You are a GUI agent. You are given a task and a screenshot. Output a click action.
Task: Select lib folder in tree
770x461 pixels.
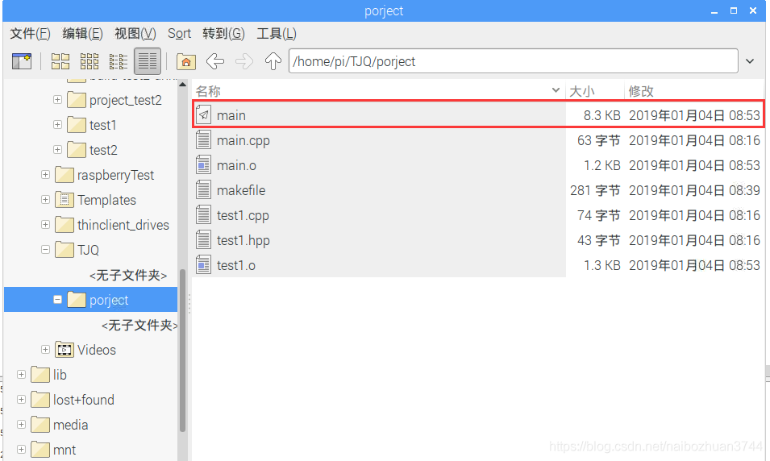[60, 375]
